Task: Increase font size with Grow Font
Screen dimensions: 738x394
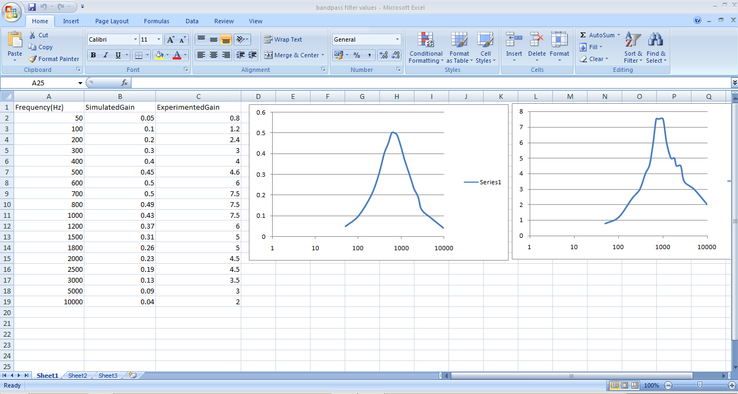Action: click(x=170, y=39)
